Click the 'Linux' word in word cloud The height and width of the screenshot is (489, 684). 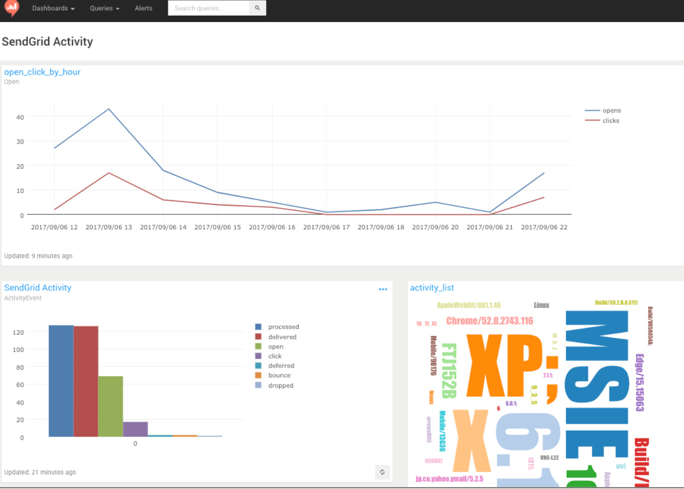coord(541,305)
